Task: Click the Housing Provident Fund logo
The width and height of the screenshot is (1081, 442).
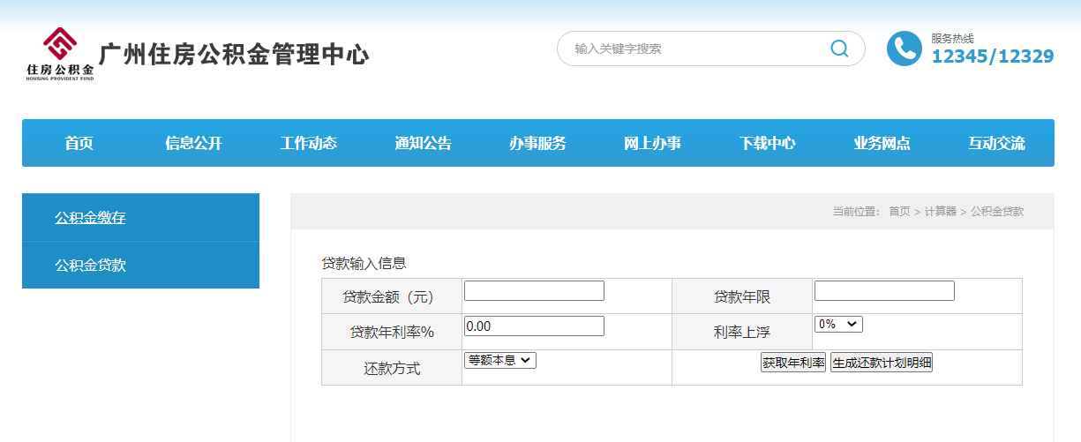Action: point(60,54)
